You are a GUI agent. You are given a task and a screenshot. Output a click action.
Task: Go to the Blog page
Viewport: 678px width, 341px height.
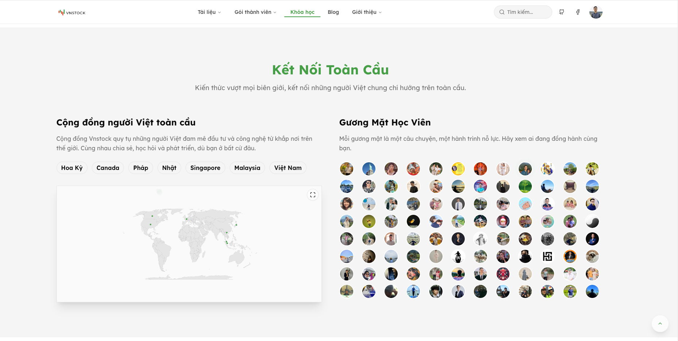pos(333,12)
